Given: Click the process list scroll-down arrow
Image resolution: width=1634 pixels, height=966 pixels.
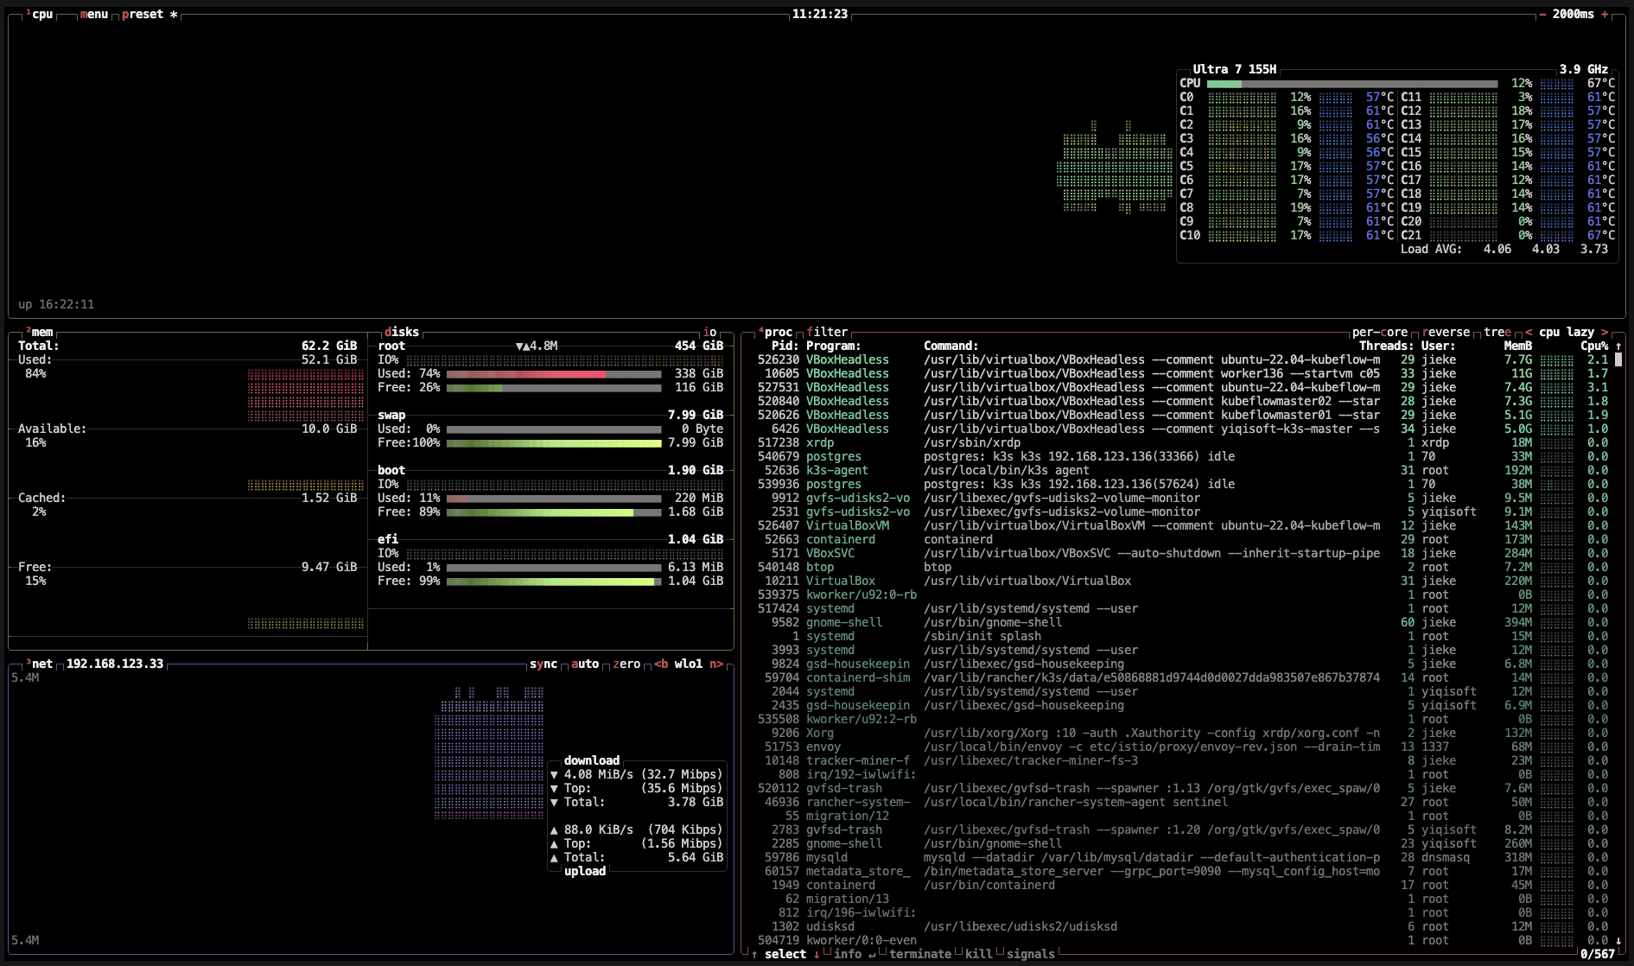Looking at the screenshot, I should [x=1618, y=940].
